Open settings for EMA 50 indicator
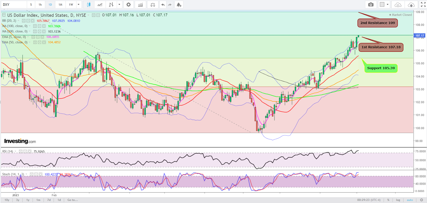Viewport: 427px width, 203px height. coord(39,42)
